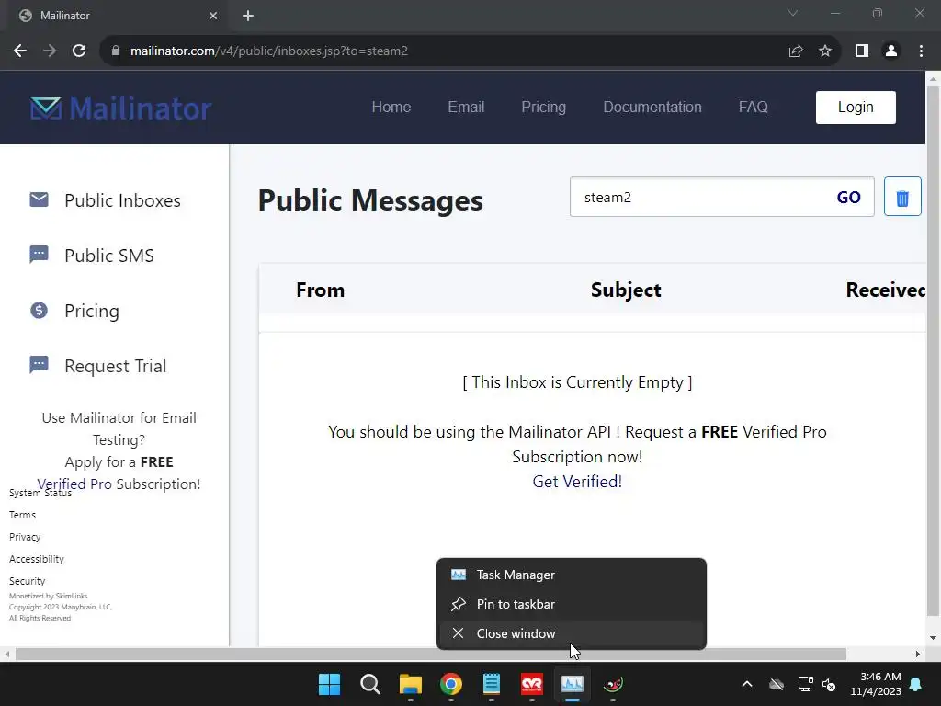Screen dimensions: 941x706
Task: Click the Task Manager taskbar icon
Action: (573, 684)
